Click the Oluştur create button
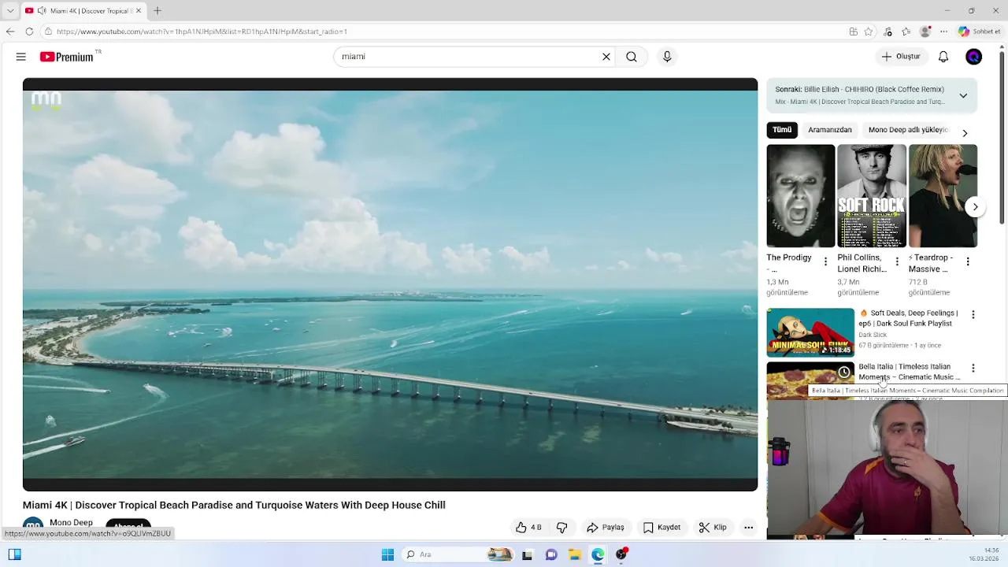This screenshot has width=1008, height=567. [901, 57]
